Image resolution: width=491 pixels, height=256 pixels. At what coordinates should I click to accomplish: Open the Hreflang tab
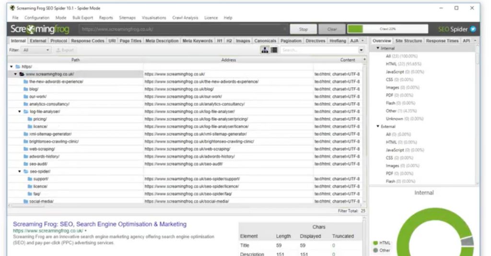click(x=338, y=41)
